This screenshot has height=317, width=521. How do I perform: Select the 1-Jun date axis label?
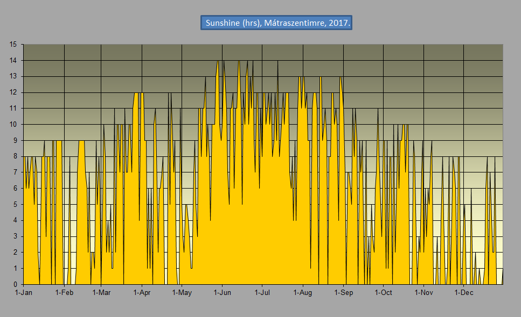click(x=222, y=293)
